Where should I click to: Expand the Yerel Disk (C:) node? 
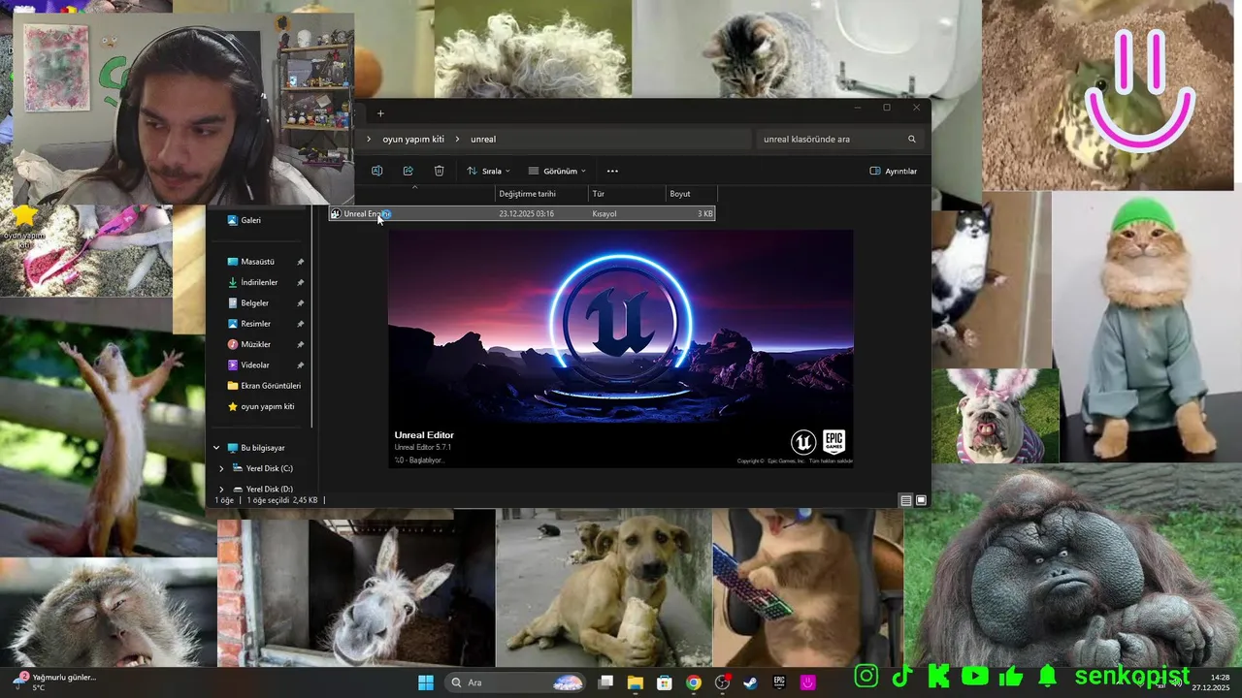(221, 468)
